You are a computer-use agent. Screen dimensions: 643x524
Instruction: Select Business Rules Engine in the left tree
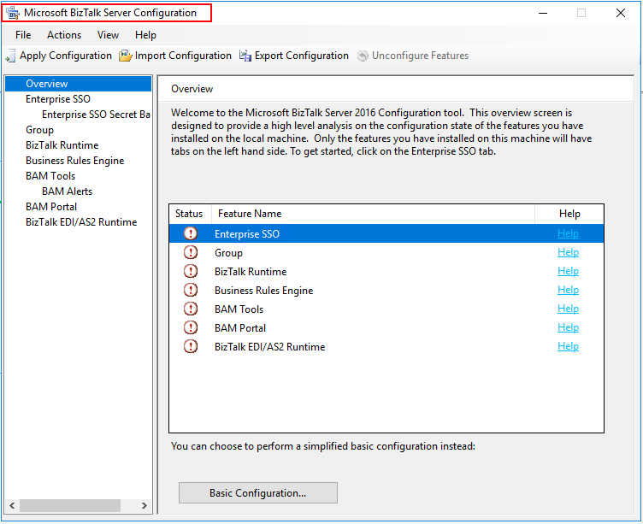click(74, 161)
